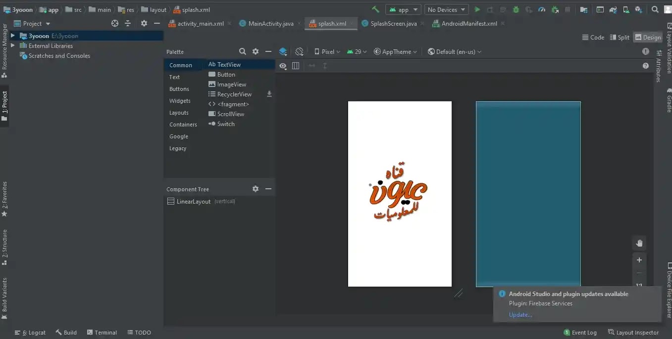
Task: Open the Terminal tool window
Action: click(102, 333)
